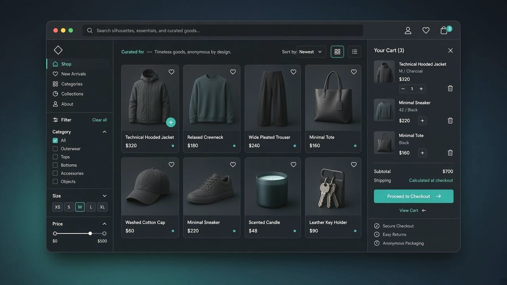The image size is (507, 285).
Task: Favorite the Minimal Tote product card
Action: click(x=354, y=72)
